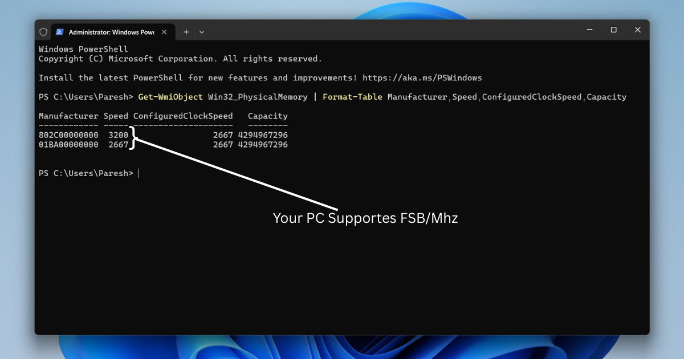Click the ConfiguredClockSpeed column header
Screen dimensions: 684x359
183,116
